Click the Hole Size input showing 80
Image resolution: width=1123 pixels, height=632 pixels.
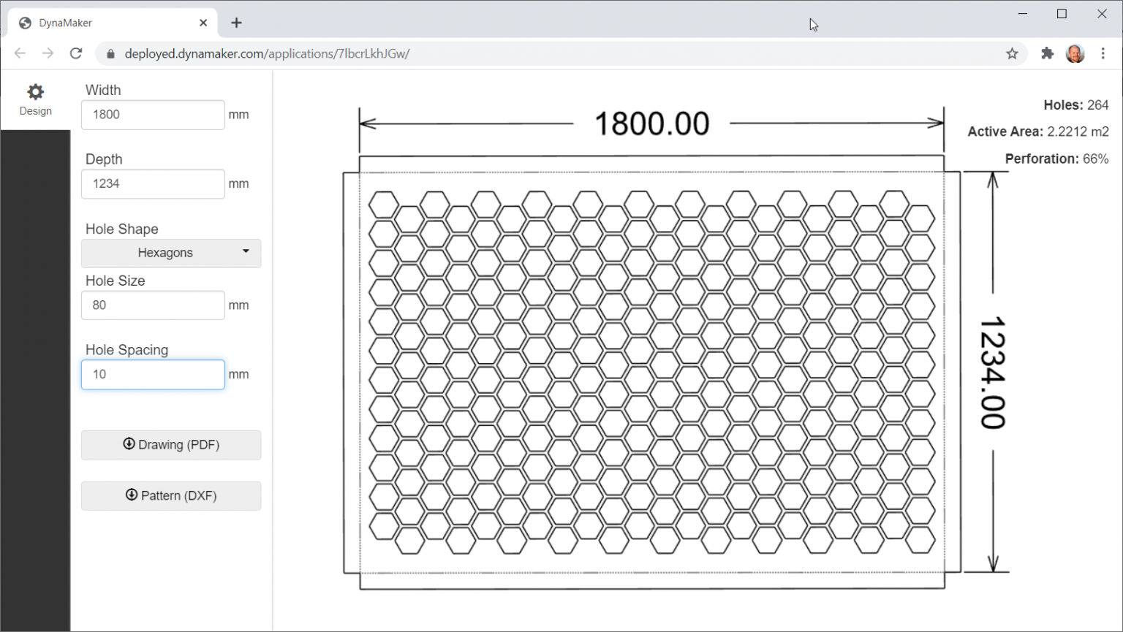pos(152,305)
